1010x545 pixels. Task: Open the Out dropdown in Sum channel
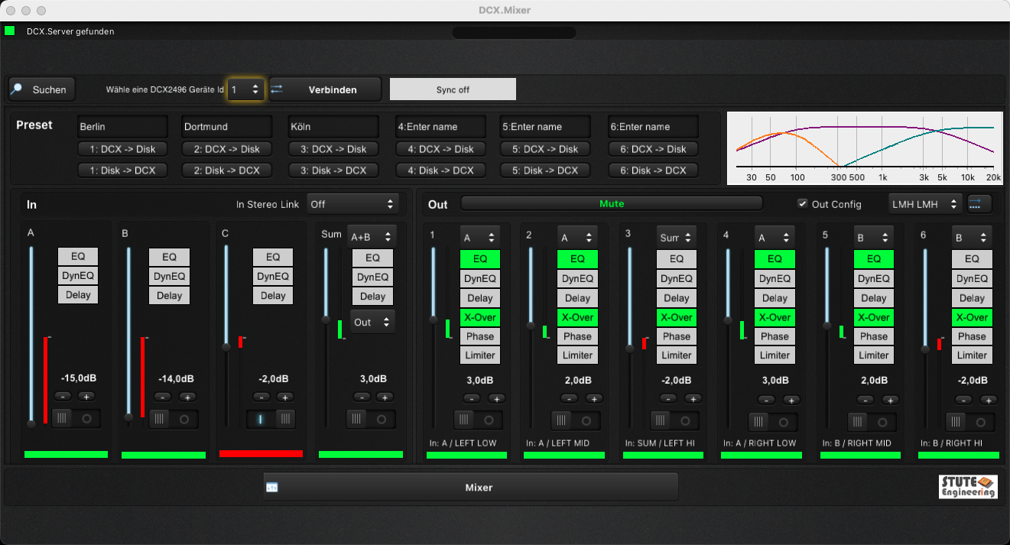[372, 322]
